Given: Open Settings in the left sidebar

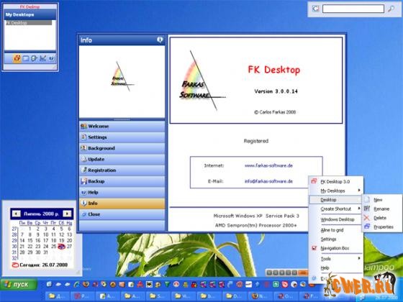Looking at the screenshot, I should coord(122,137).
